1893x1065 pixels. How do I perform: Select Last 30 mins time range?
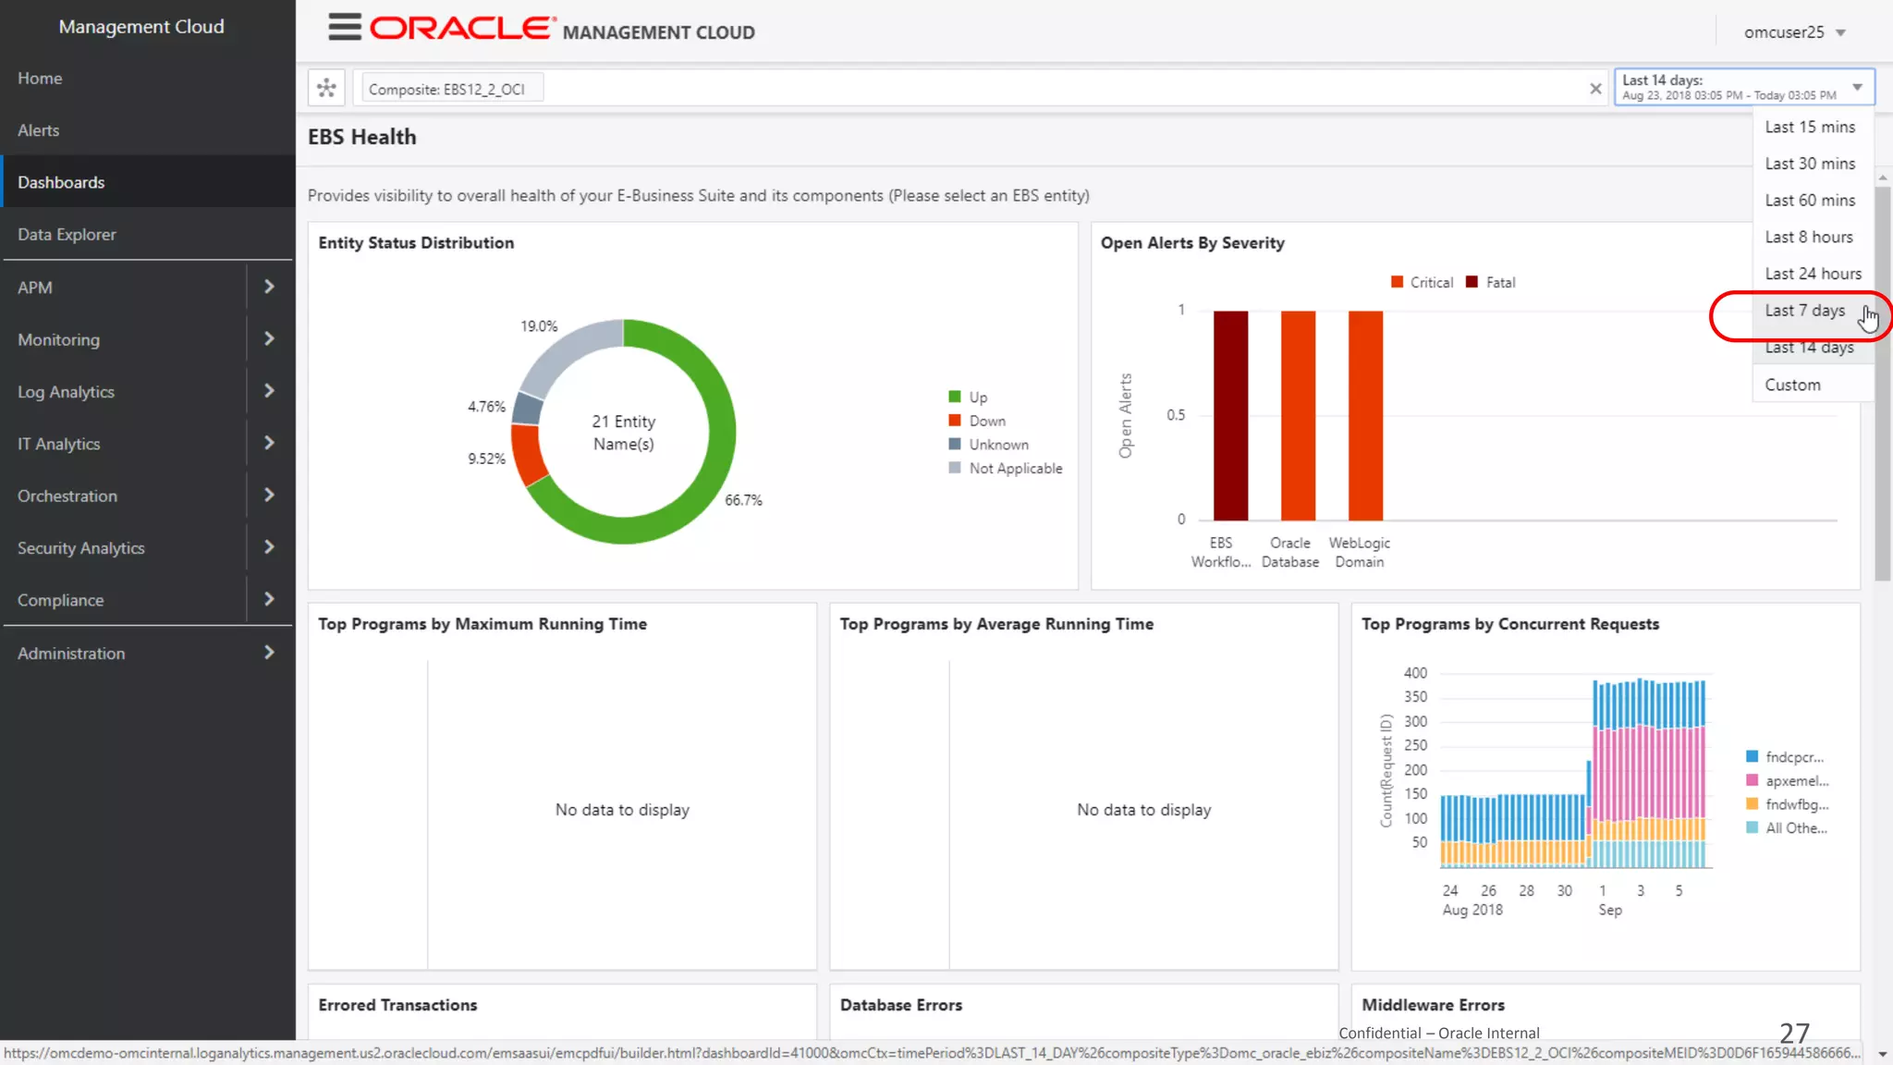pyautogui.click(x=1810, y=164)
